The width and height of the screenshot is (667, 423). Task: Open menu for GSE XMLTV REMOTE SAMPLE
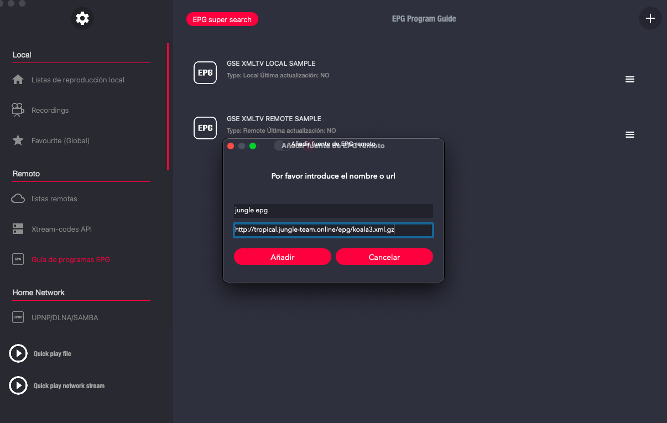[x=629, y=135]
